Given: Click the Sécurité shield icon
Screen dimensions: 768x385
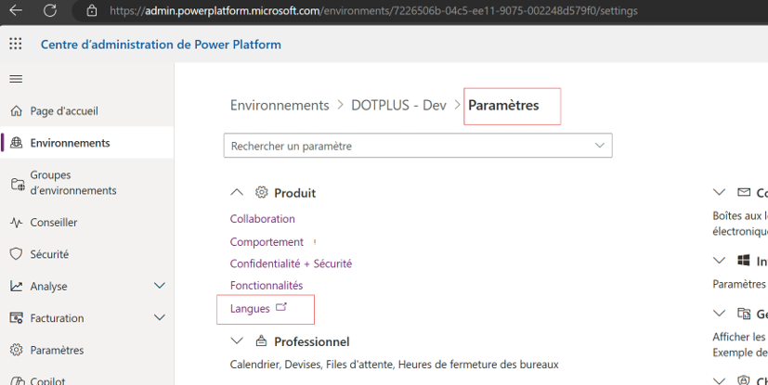Looking at the screenshot, I should 16,254.
